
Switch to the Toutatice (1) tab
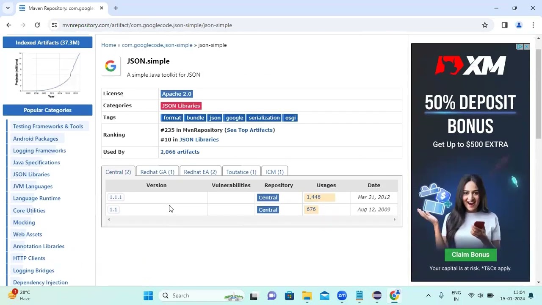tap(241, 172)
